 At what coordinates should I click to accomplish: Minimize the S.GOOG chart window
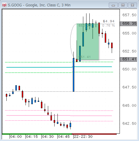tap(113, 5)
